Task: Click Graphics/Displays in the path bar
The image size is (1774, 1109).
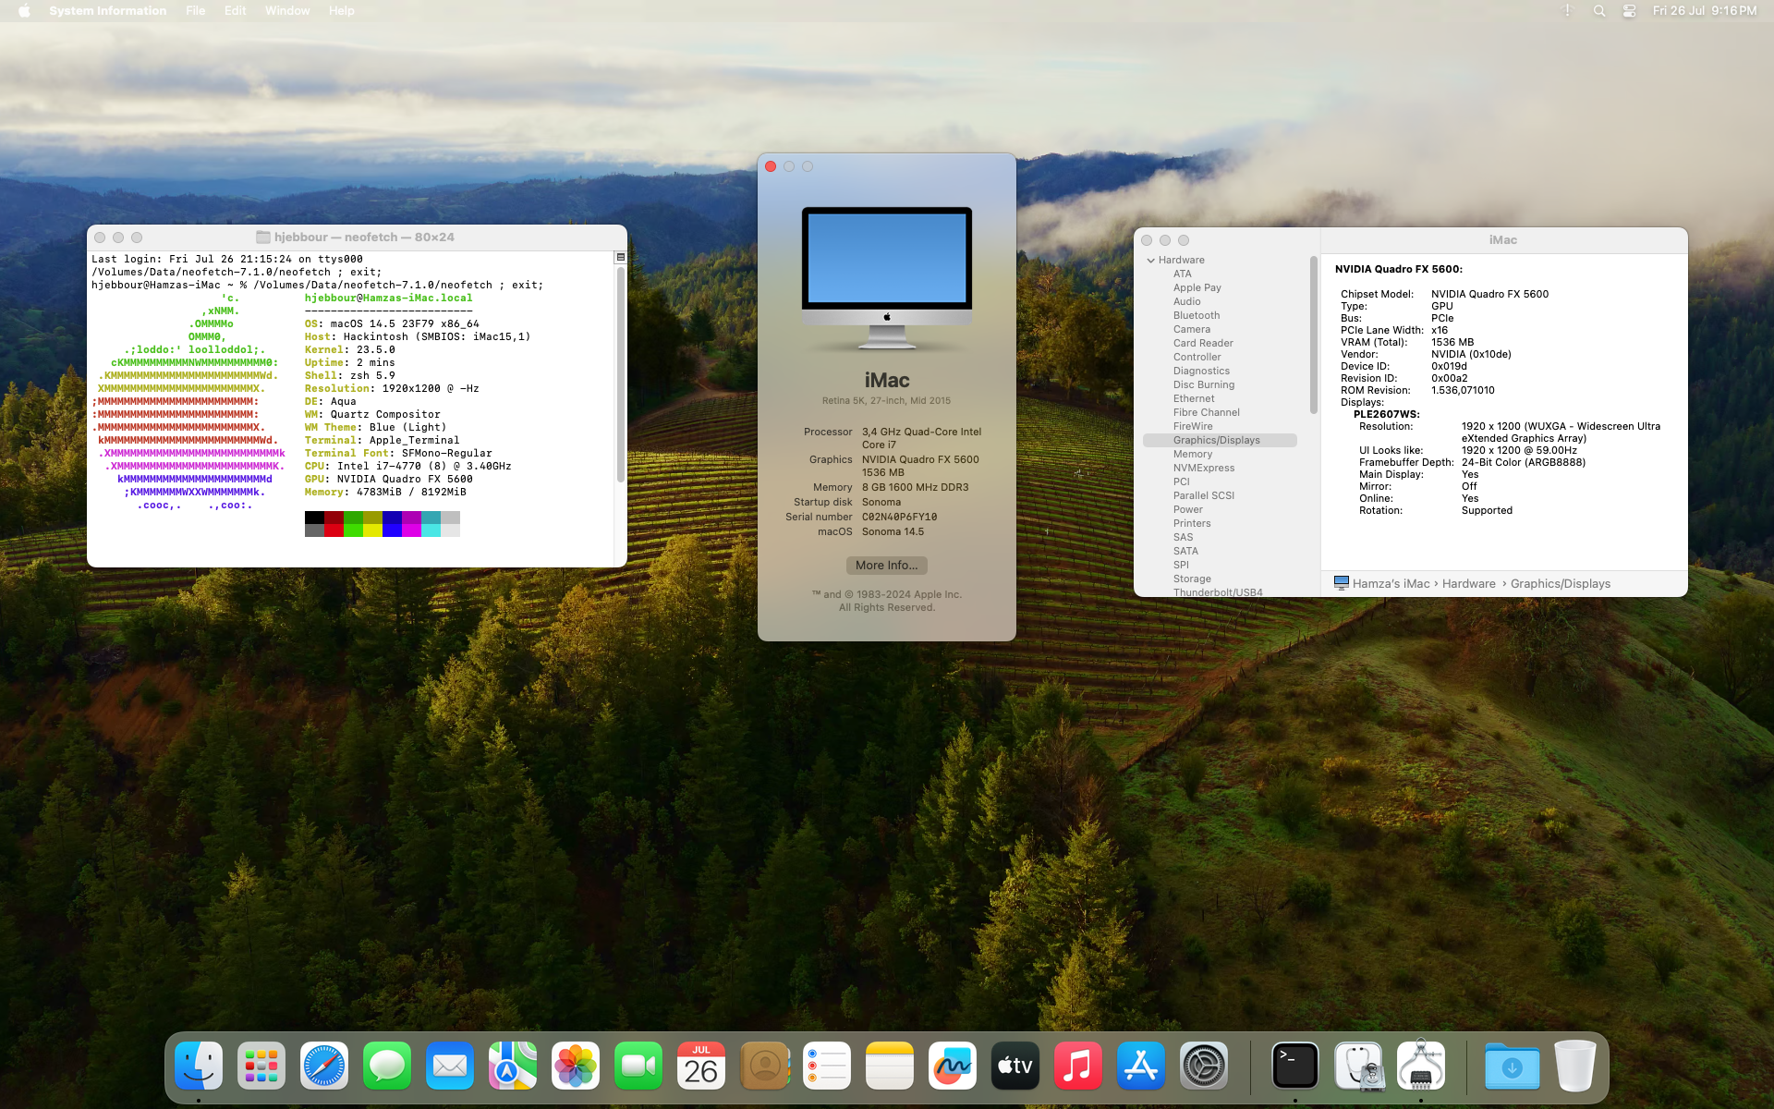Action: click(x=1561, y=584)
